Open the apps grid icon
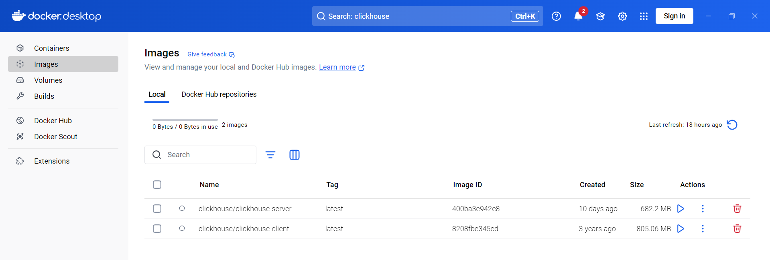 pos(644,16)
